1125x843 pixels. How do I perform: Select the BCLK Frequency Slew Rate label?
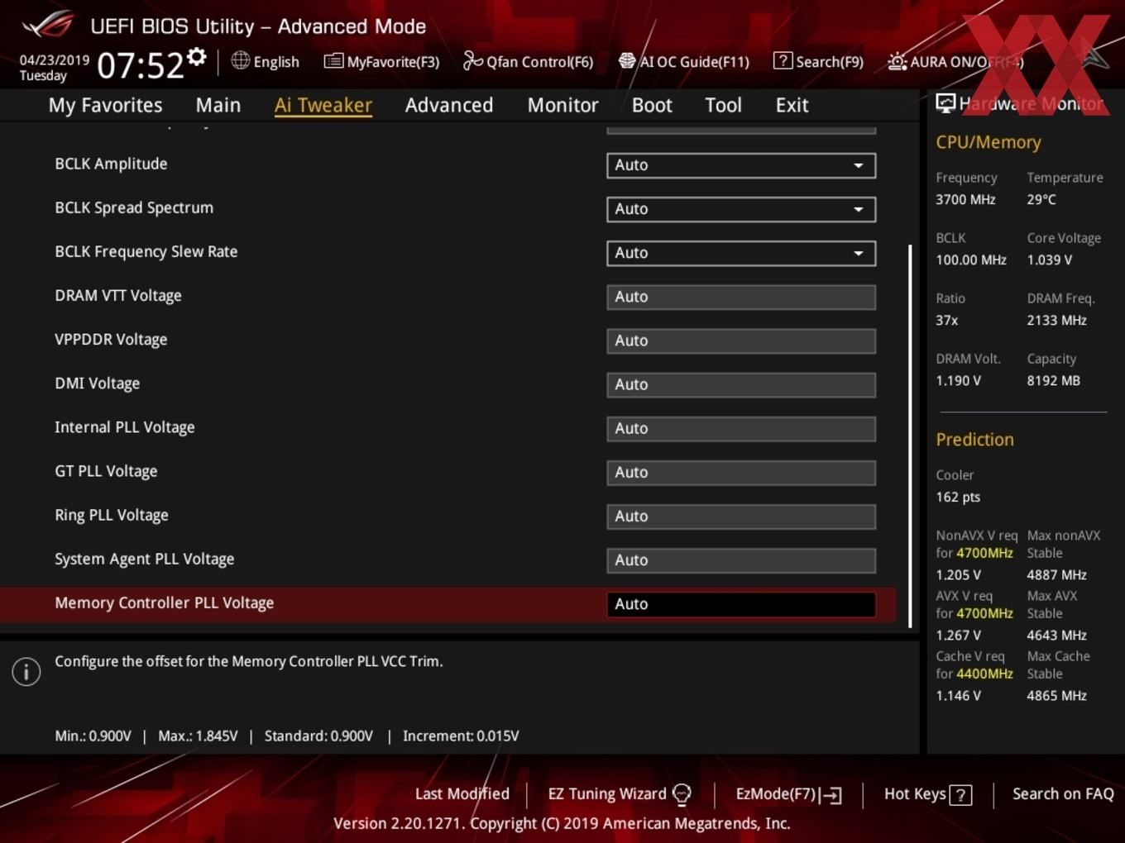point(146,251)
